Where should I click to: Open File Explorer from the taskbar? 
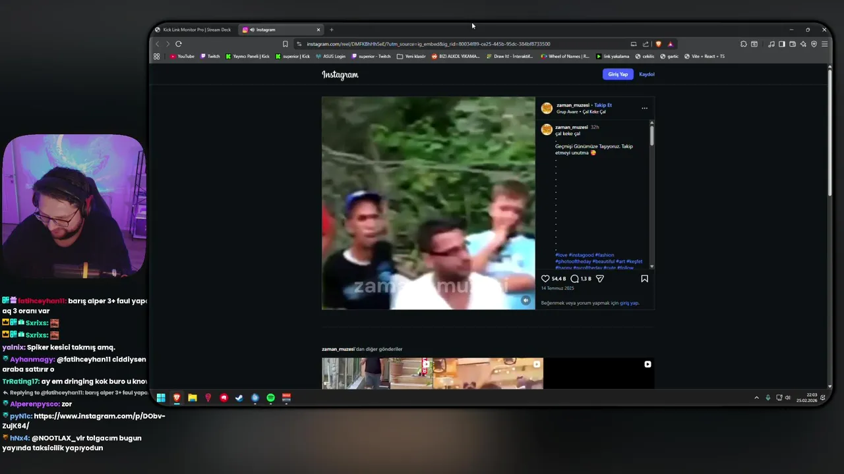(x=193, y=398)
